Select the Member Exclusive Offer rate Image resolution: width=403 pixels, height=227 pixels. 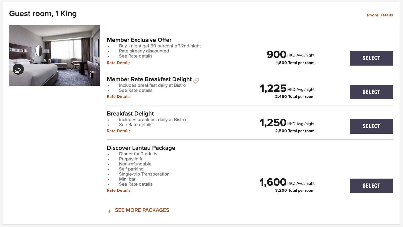[371, 58]
